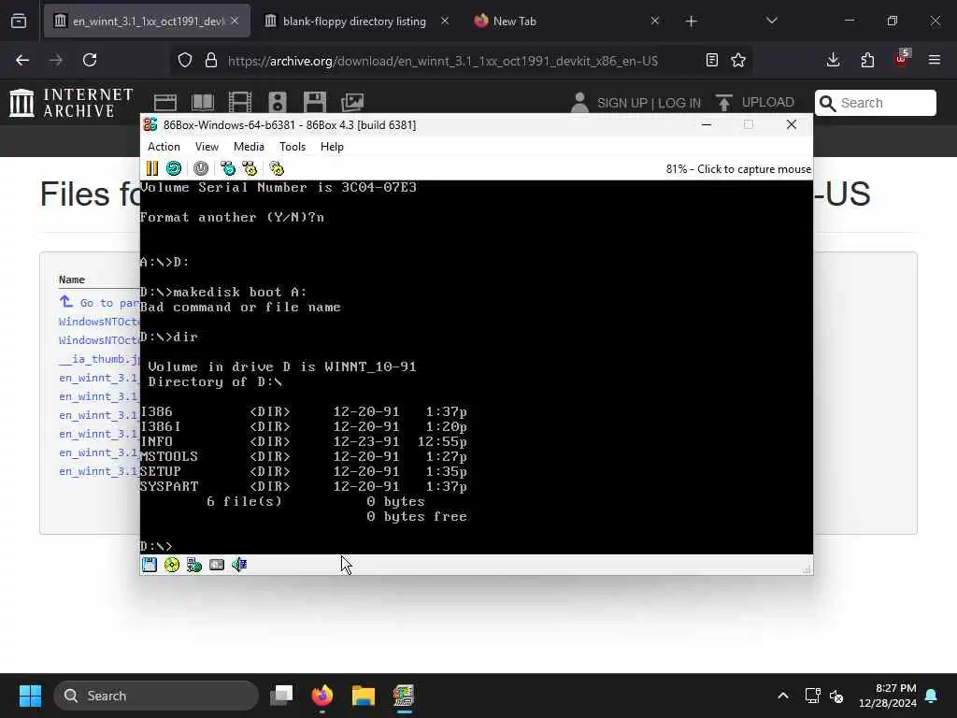Open the Media menu in 86Box
957x718 pixels.
(249, 147)
